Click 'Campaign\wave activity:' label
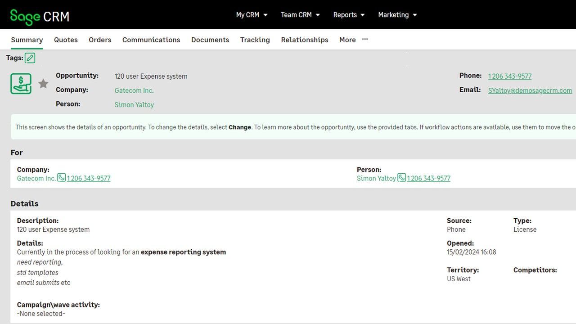 (x=58, y=305)
